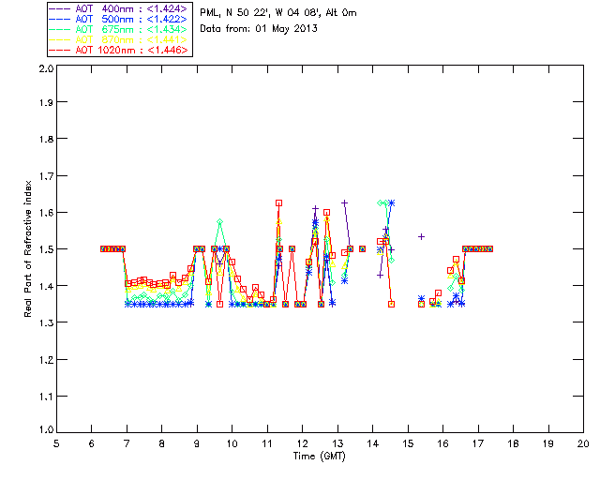Click the hour 5 label on time axis

coord(56,443)
